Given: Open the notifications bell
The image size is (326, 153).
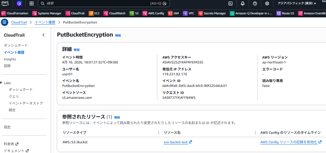Looking at the screenshot, I should (x=243, y=3).
